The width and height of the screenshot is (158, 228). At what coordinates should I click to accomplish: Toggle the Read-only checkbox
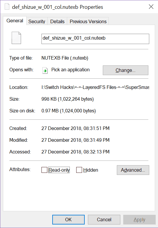(44, 170)
